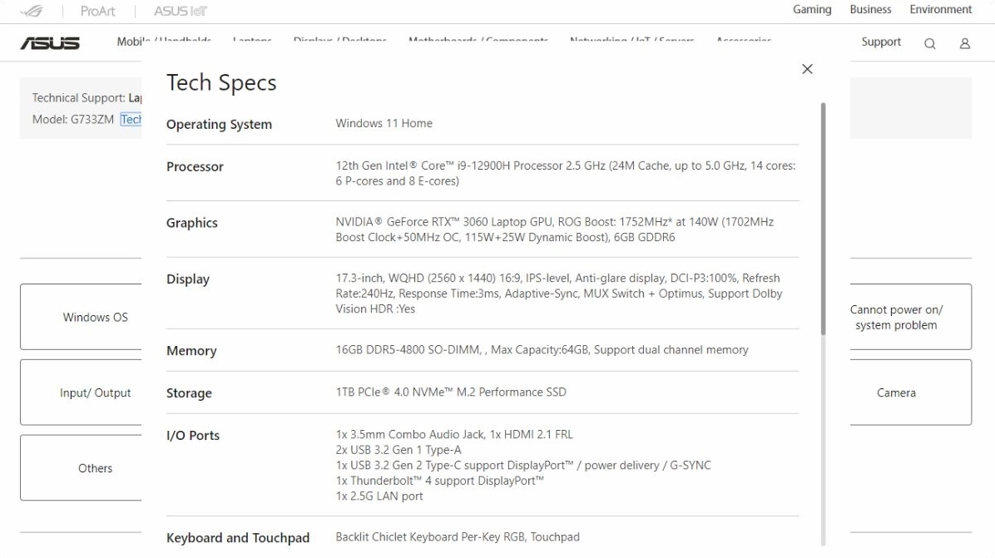The width and height of the screenshot is (995, 558).
Task: Open the ASUS IoT brand link
Action: point(181,11)
